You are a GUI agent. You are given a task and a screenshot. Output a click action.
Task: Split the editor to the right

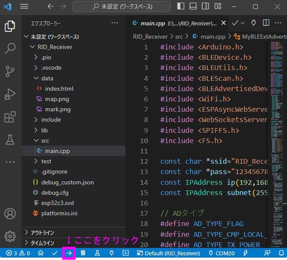(x=266, y=23)
